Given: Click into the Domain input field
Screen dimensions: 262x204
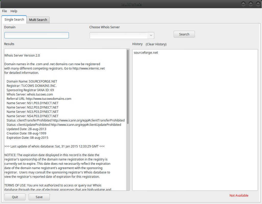Looking at the screenshot, I should (x=37, y=35).
